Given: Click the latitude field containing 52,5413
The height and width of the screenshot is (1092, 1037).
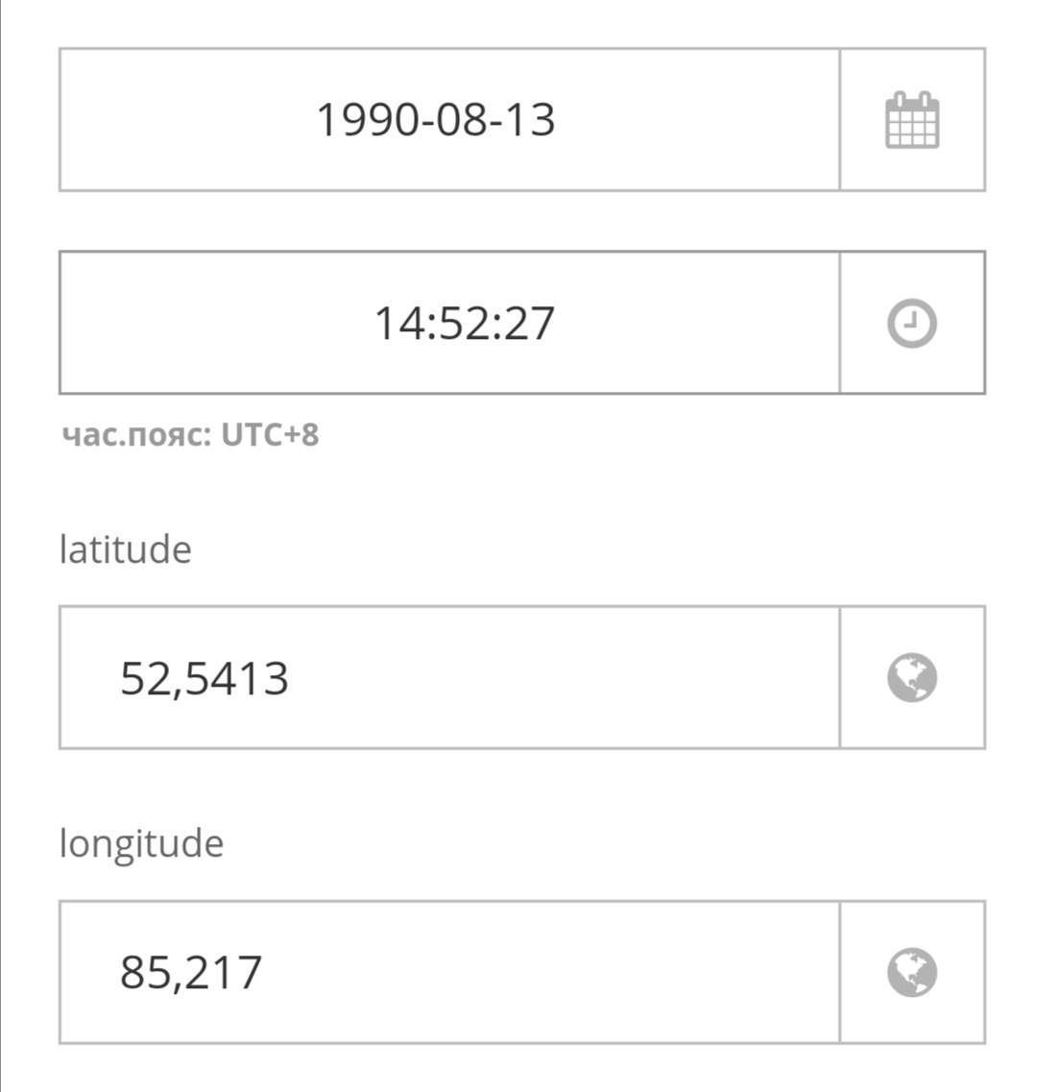Looking at the screenshot, I should (450, 678).
